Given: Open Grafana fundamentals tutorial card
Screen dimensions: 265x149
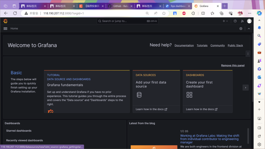Looking at the screenshot, I should pyautogui.click(x=87, y=91).
